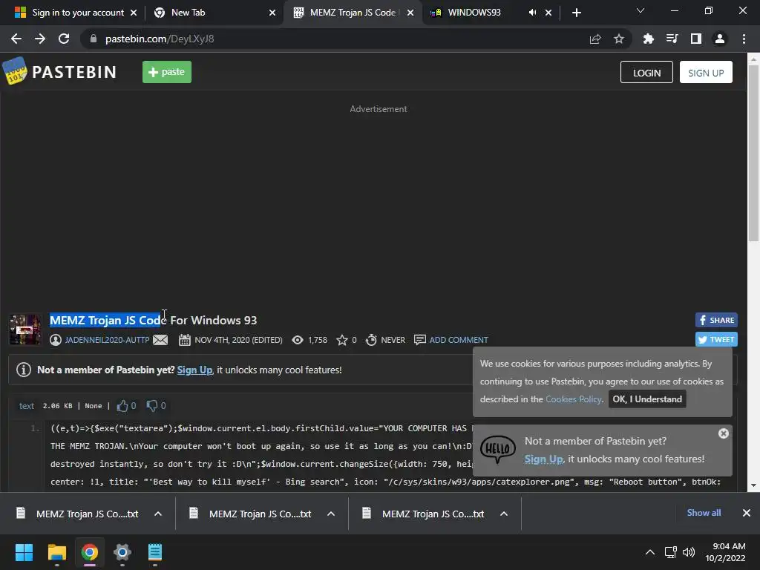Viewport: 760px width, 570px height.
Task: Open Chrome from the taskbar
Action: tap(89, 552)
